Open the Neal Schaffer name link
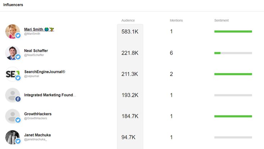The image size is (264, 149). click(x=36, y=51)
